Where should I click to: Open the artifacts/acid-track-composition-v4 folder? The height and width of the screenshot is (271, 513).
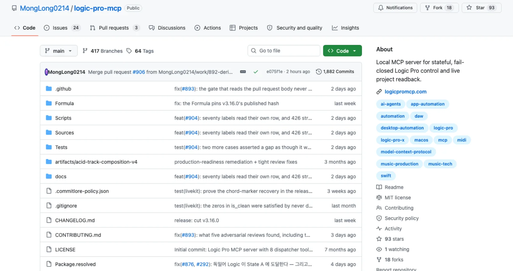(96, 162)
